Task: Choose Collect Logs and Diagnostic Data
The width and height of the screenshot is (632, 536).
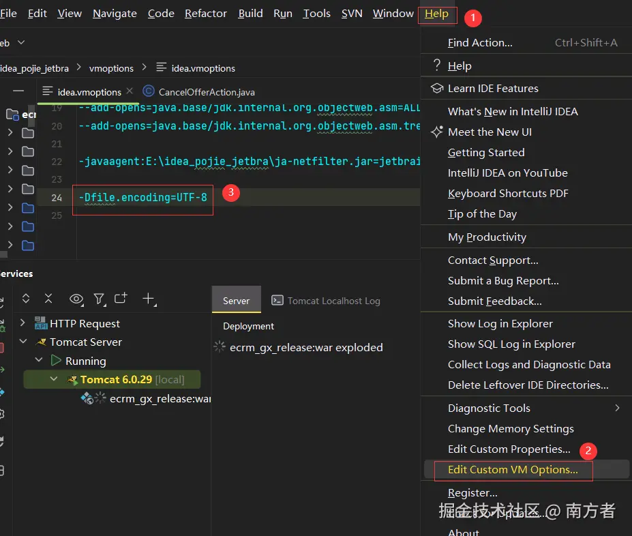Action: 526,364
